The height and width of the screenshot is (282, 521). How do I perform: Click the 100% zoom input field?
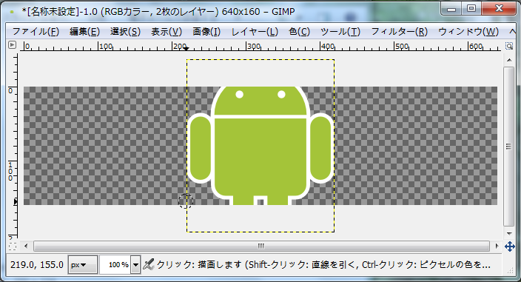[115, 265]
